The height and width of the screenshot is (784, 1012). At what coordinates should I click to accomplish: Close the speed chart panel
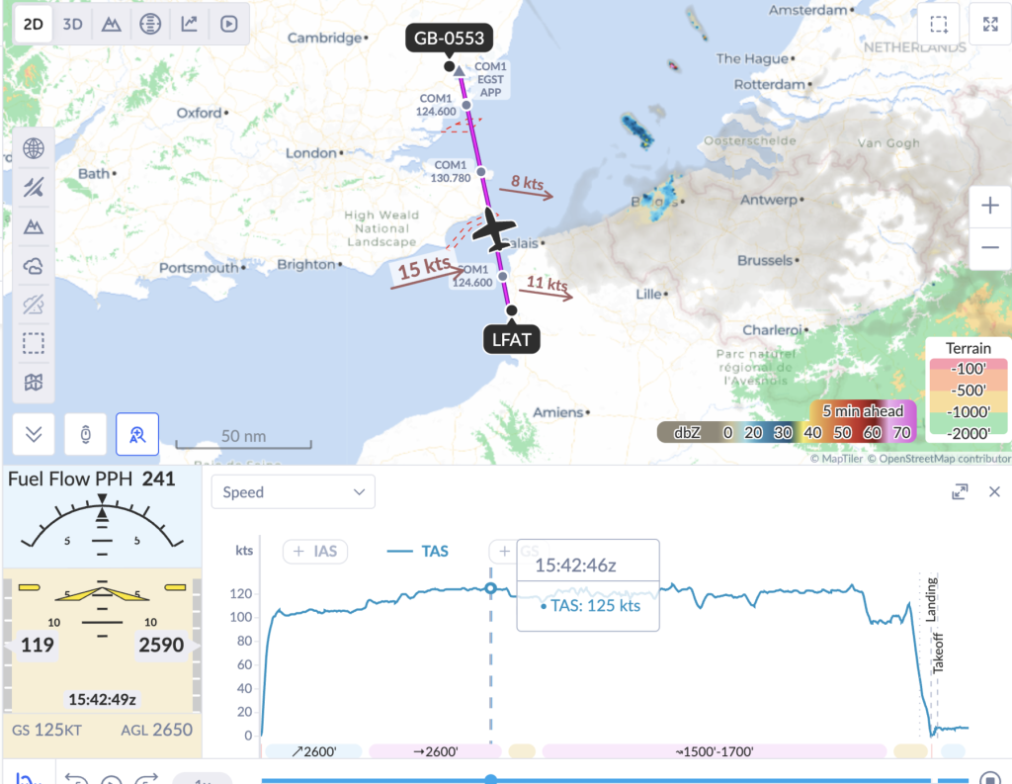[994, 492]
